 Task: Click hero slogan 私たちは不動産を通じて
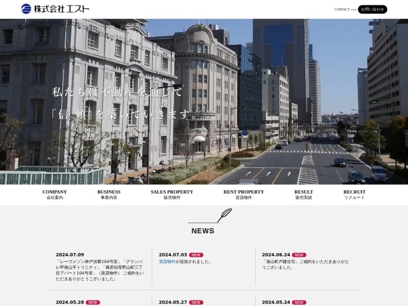(117, 92)
